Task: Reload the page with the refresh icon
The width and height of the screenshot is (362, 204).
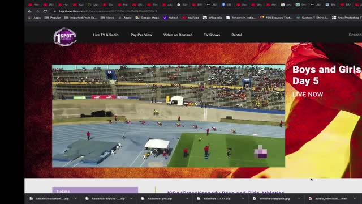Action: tap(45, 11)
